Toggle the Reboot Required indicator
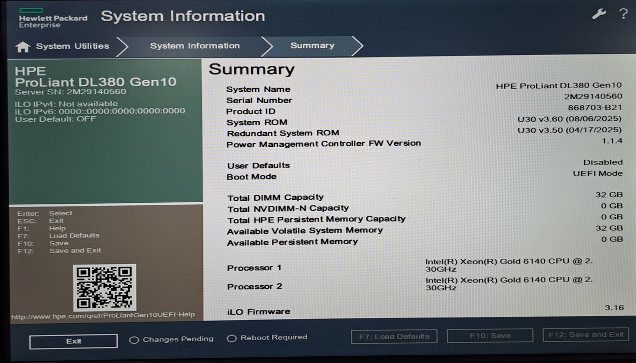636x363 pixels. pos(267,338)
